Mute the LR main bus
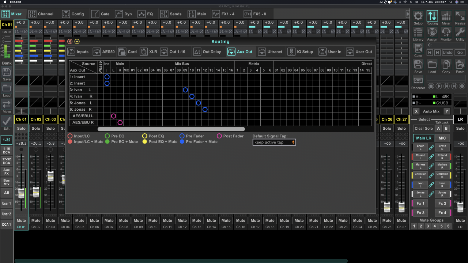 click(x=460, y=221)
